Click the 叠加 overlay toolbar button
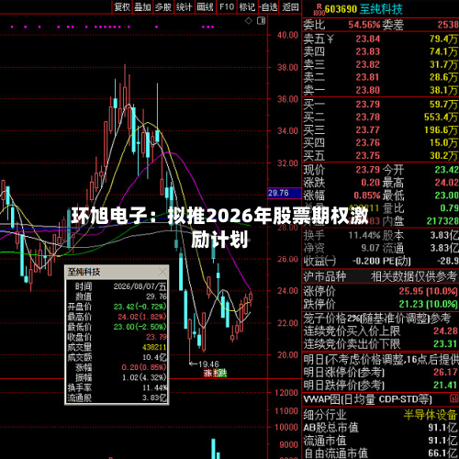459x459 pixels. (142, 6)
